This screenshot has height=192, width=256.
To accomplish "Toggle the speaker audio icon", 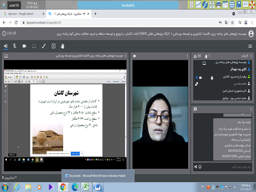I will click(6, 46).
